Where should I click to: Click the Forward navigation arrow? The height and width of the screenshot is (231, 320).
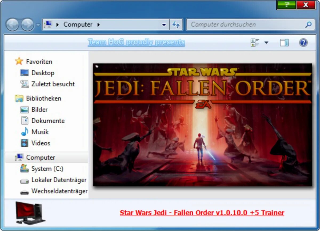27,25
